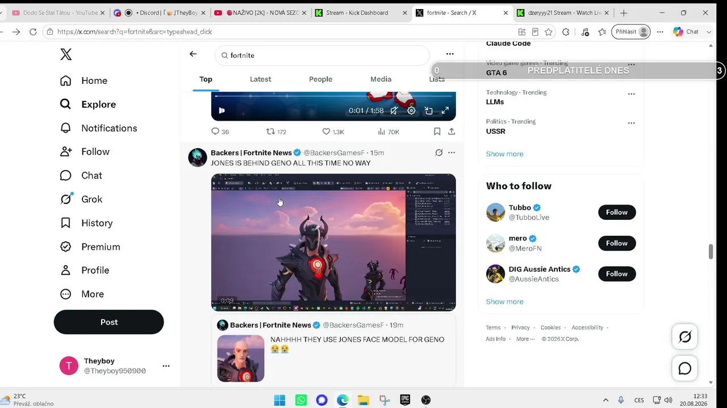
Task: Play the top video in the feed
Action: tap(222, 111)
